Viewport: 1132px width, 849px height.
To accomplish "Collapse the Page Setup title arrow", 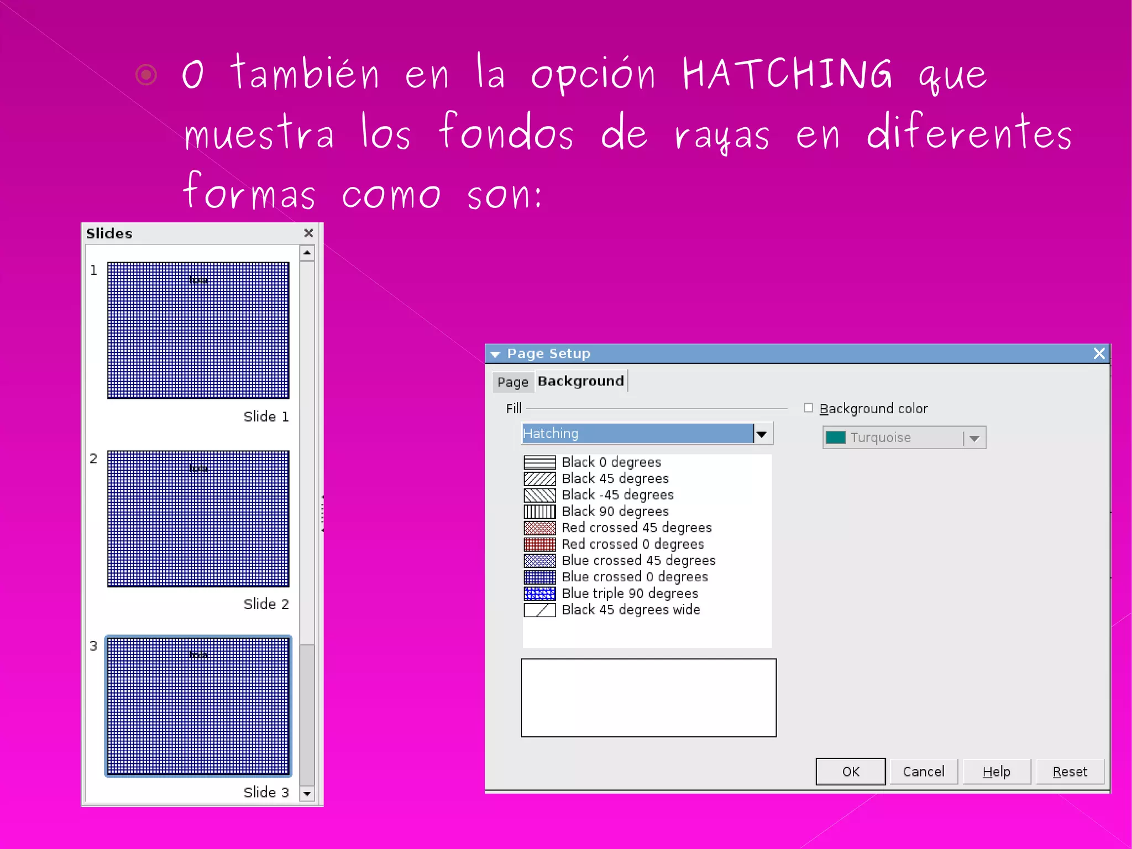I will (495, 354).
